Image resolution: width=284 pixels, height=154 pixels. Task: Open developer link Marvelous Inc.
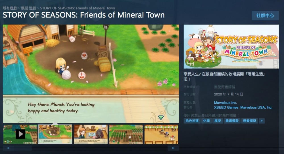coord(225,102)
